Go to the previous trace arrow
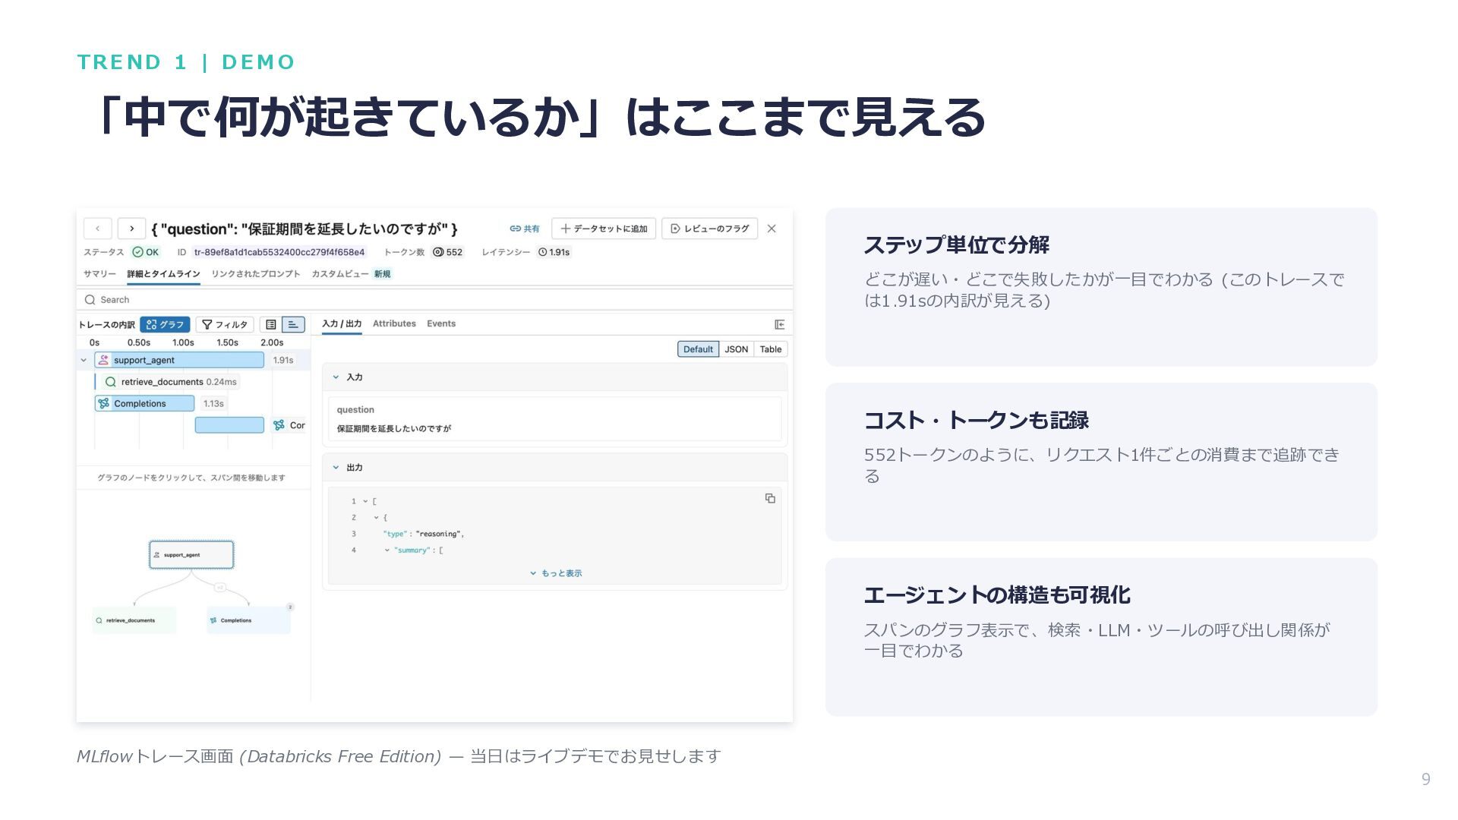 [x=98, y=229]
